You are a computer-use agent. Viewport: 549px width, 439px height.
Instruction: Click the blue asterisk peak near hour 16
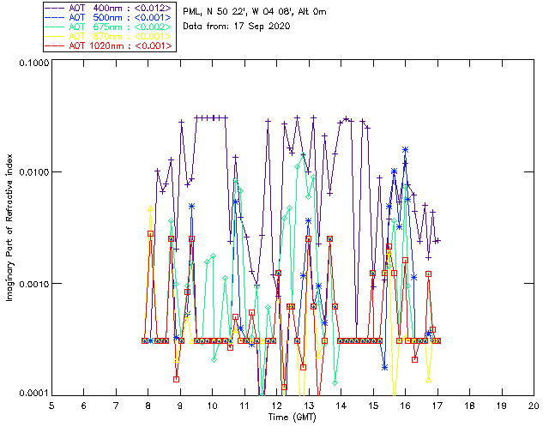[x=405, y=150]
